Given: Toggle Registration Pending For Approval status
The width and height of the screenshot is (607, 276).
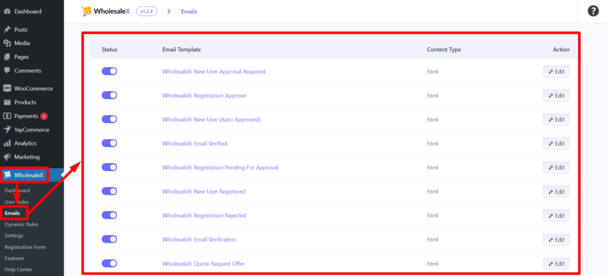Looking at the screenshot, I should click(x=109, y=167).
